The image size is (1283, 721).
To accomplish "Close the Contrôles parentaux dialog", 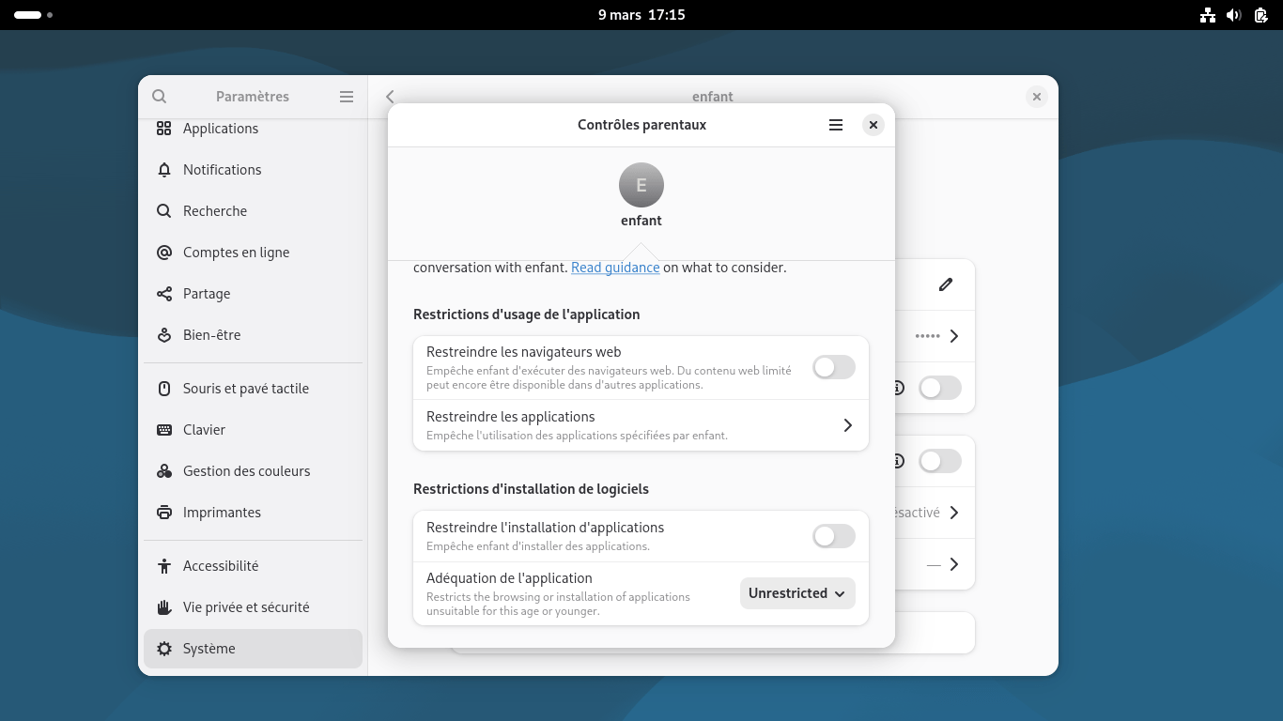I will click(x=873, y=125).
